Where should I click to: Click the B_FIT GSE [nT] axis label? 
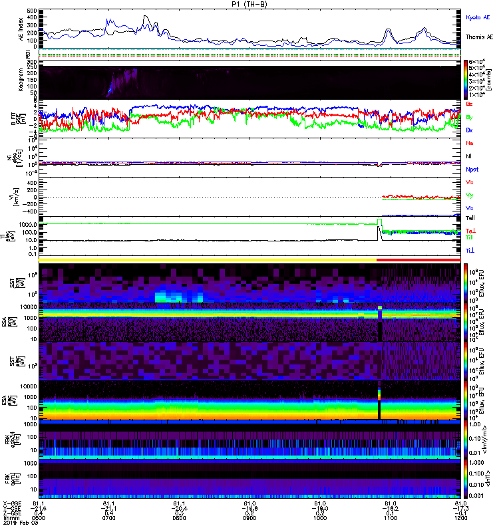(18, 119)
